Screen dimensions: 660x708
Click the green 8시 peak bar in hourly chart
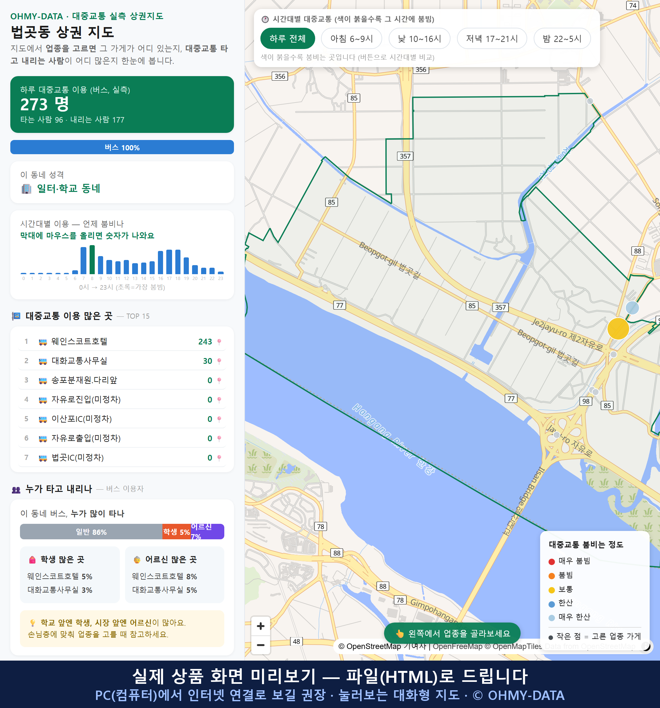(92, 260)
